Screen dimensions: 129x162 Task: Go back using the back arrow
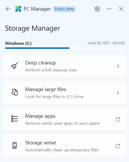point(8,9)
